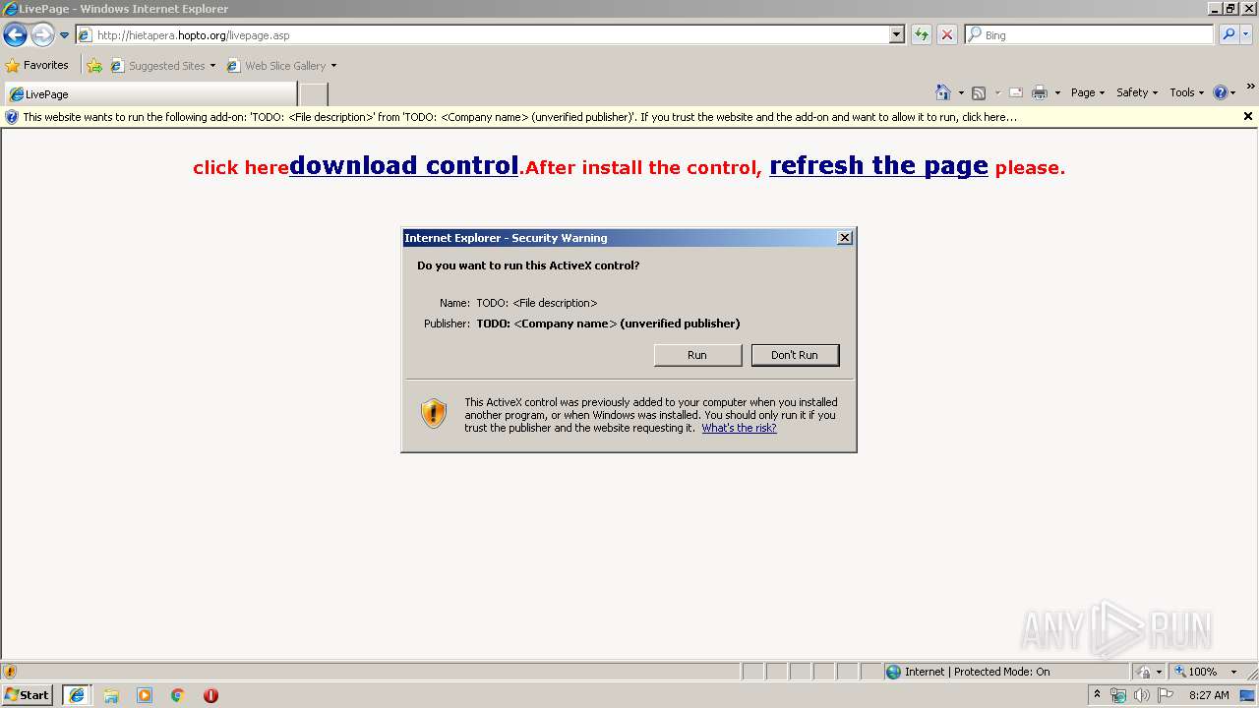This screenshot has height=708, width=1259.
Task: Click the browser Back button
Action: [x=15, y=35]
